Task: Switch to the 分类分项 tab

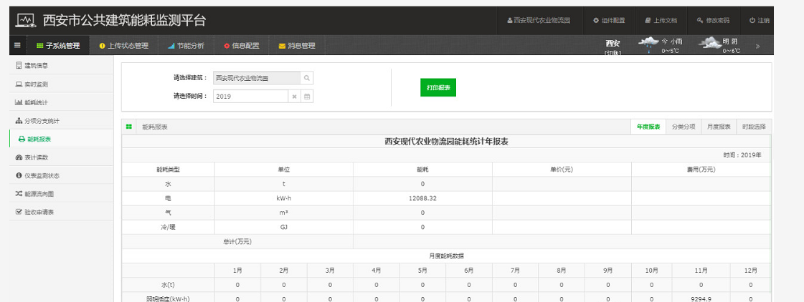Action: point(684,127)
